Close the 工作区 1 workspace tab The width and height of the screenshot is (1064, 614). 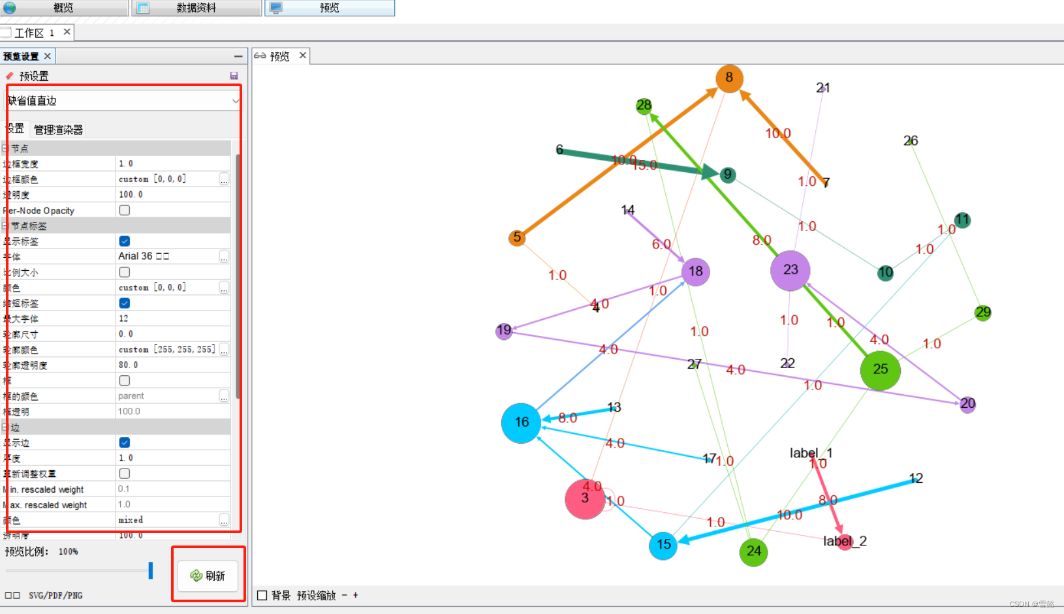[67, 32]
